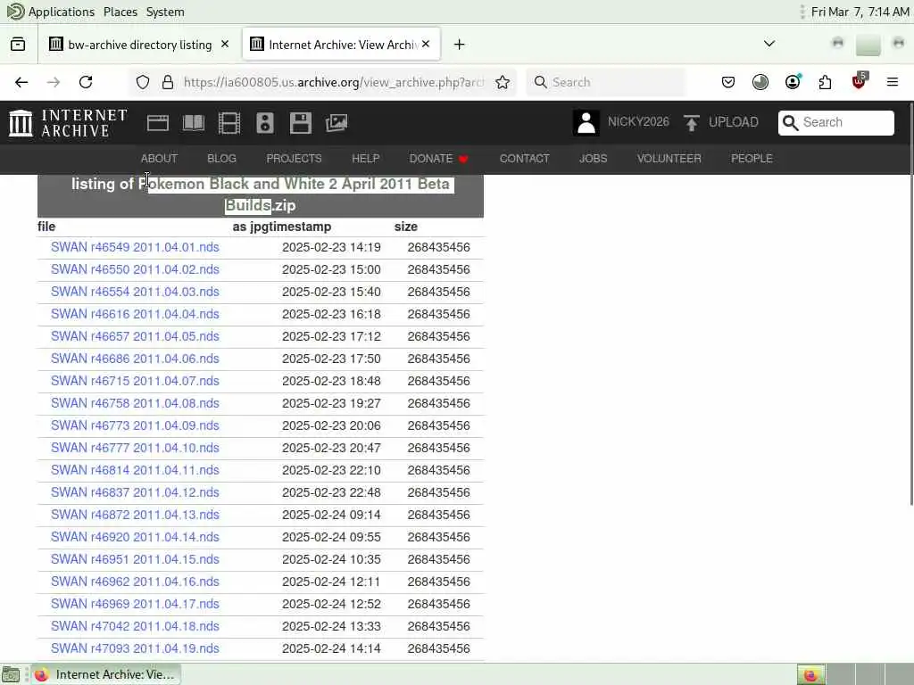The image size is (914, 685).
Task: Open SWAN r46962 2011.04.16.nds file link
Action: 135,582
